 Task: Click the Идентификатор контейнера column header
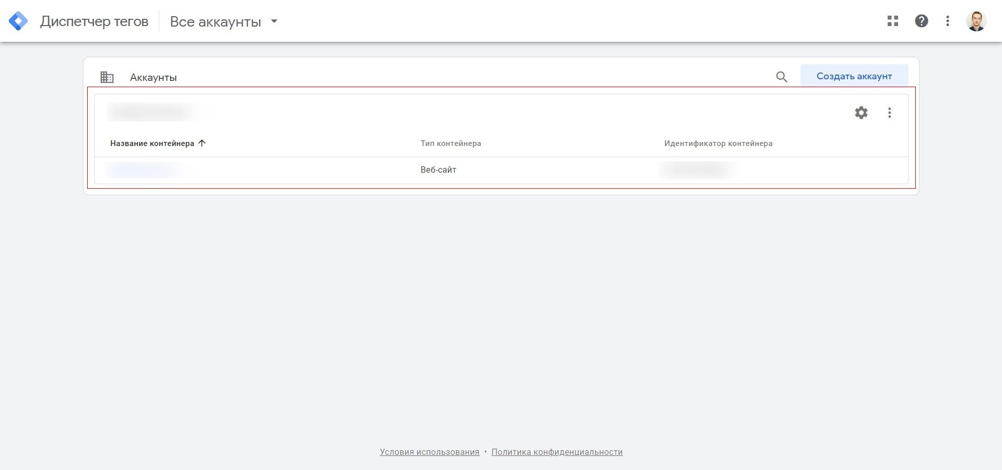718,143
